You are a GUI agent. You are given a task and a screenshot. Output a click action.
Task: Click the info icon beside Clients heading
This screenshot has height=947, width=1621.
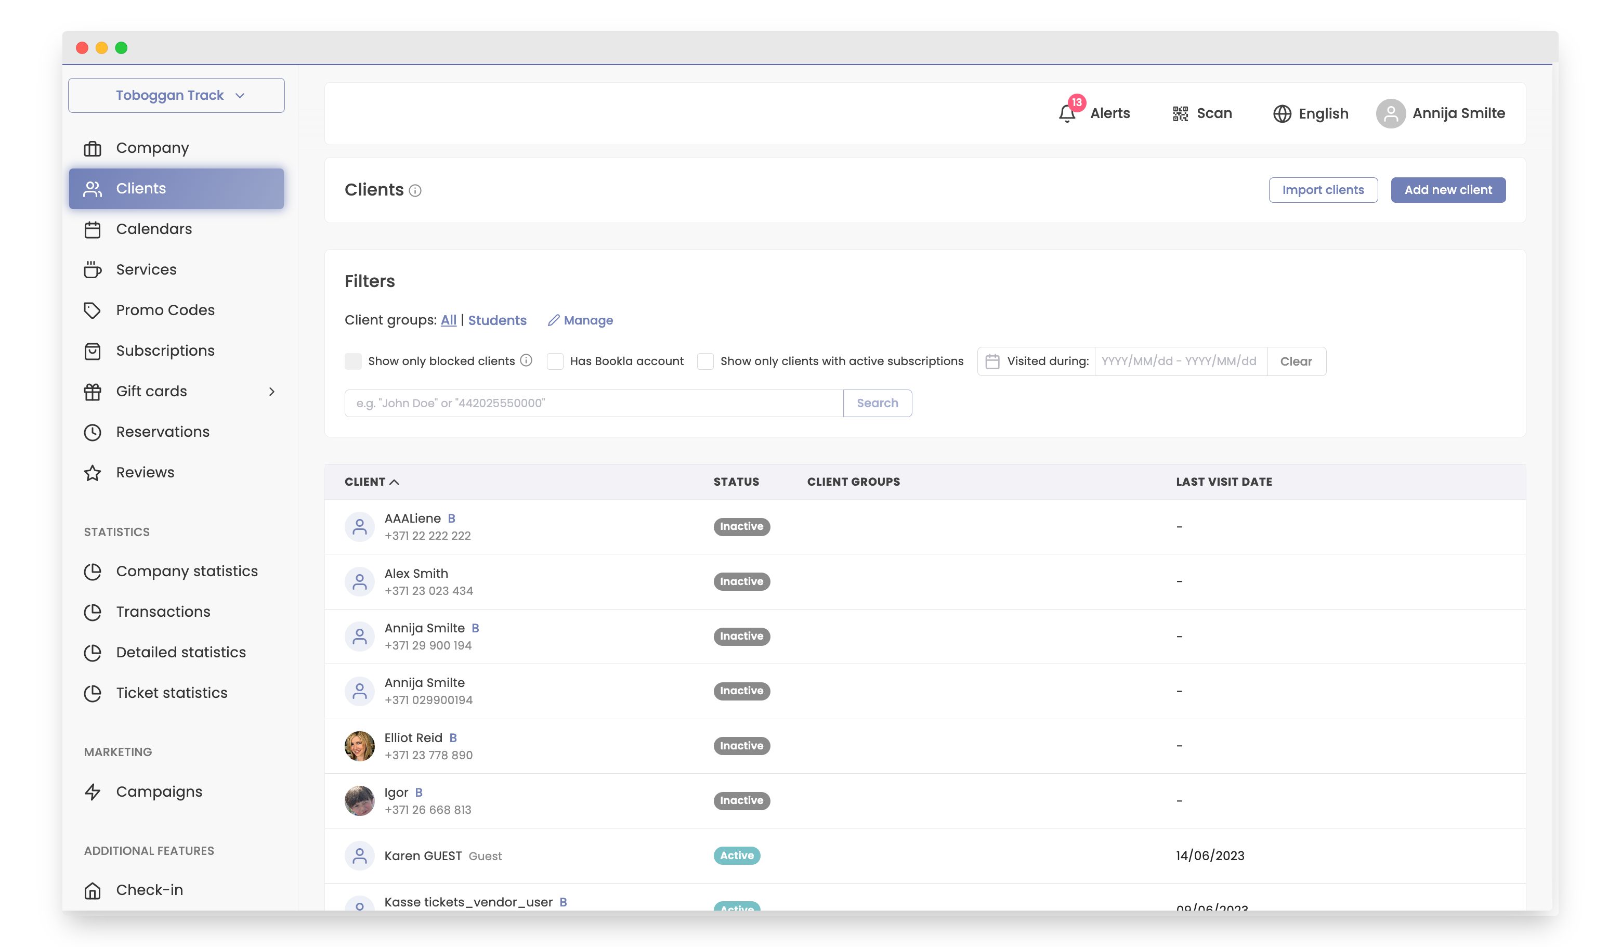tap(415, 191)
